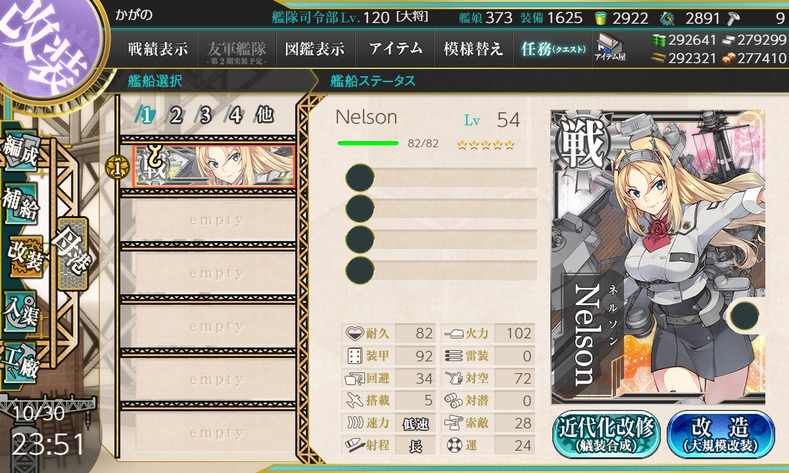Switch to fleet 3 tab
Viewport: 789px width, 473px height.
coord(204,116)
